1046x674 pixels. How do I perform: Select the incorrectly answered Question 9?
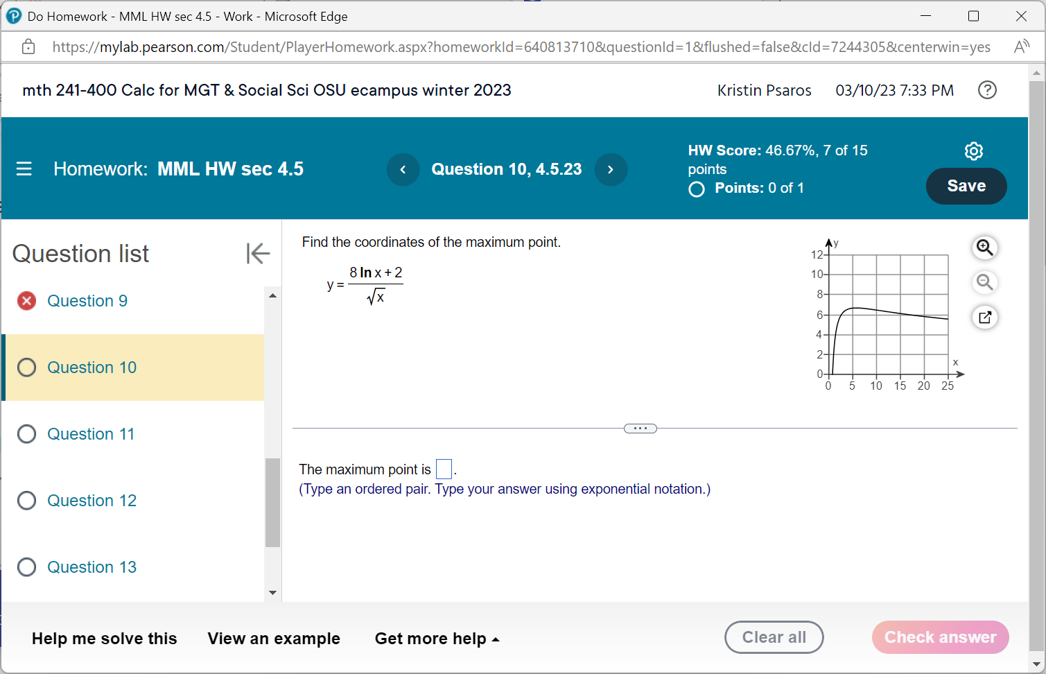coord(87,300)
